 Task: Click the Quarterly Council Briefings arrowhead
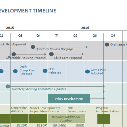point(87,47)
